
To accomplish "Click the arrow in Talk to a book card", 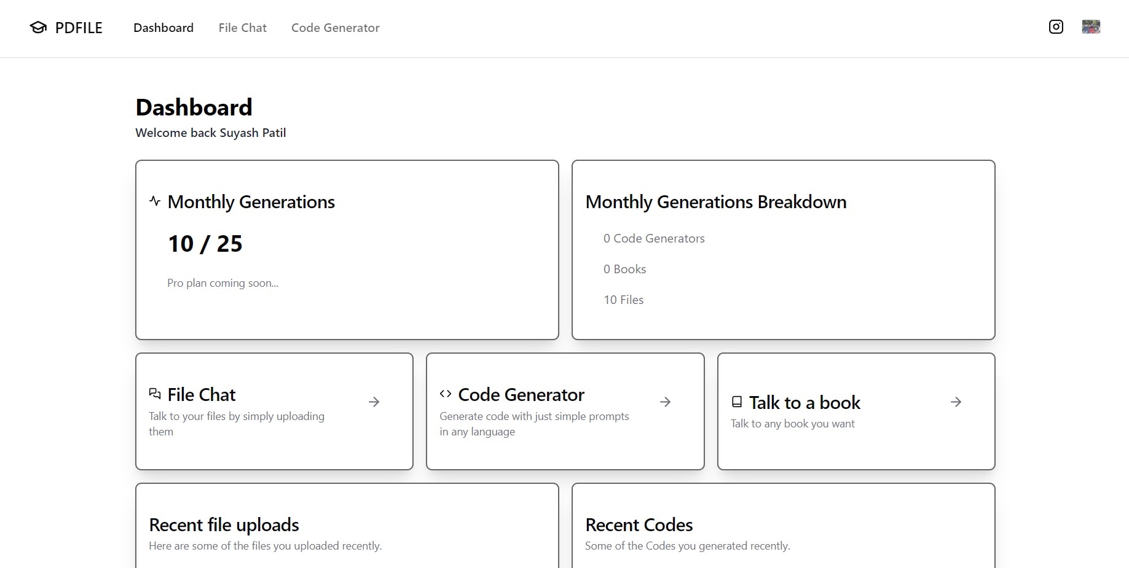I will point(956,402).
